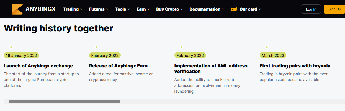
Task: Open the Futures dropdown in the navbar
Action: click(99, 9)
